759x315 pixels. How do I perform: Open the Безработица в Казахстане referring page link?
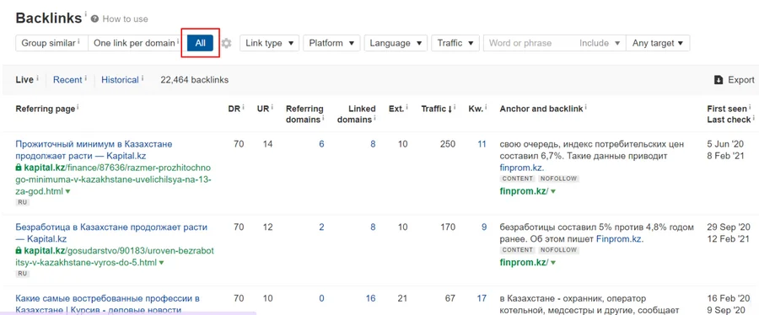[x=111, y=232]
